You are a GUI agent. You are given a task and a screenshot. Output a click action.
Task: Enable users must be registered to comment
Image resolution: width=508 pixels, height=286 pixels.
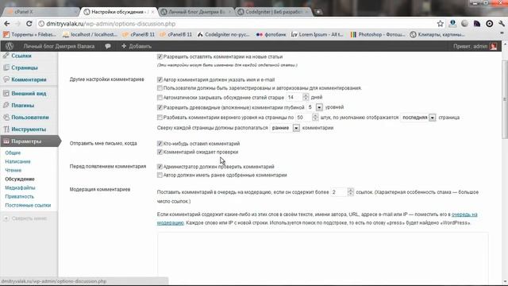tap(160, 88)
